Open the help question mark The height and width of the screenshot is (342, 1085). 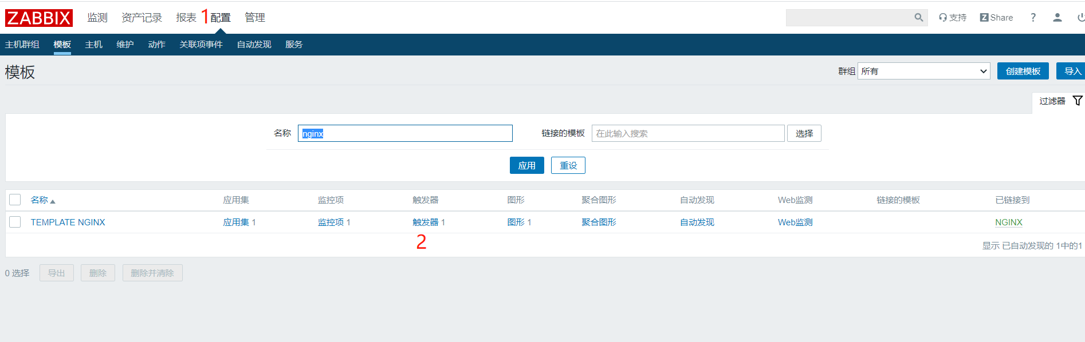(x=1033, y=18)
